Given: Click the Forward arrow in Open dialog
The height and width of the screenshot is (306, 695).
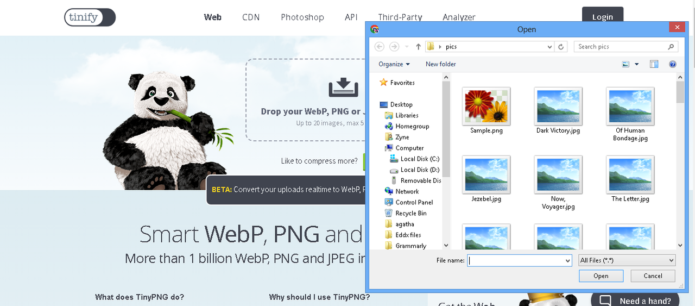Looking at the screenshot, I should pos(394,47).
